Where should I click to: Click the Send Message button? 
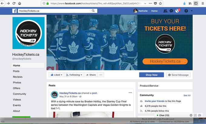pos(178,75)
